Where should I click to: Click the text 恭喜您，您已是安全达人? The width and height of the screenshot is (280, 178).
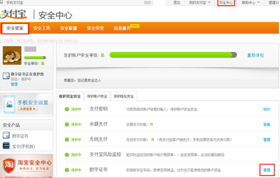click(x=82, y=80)
